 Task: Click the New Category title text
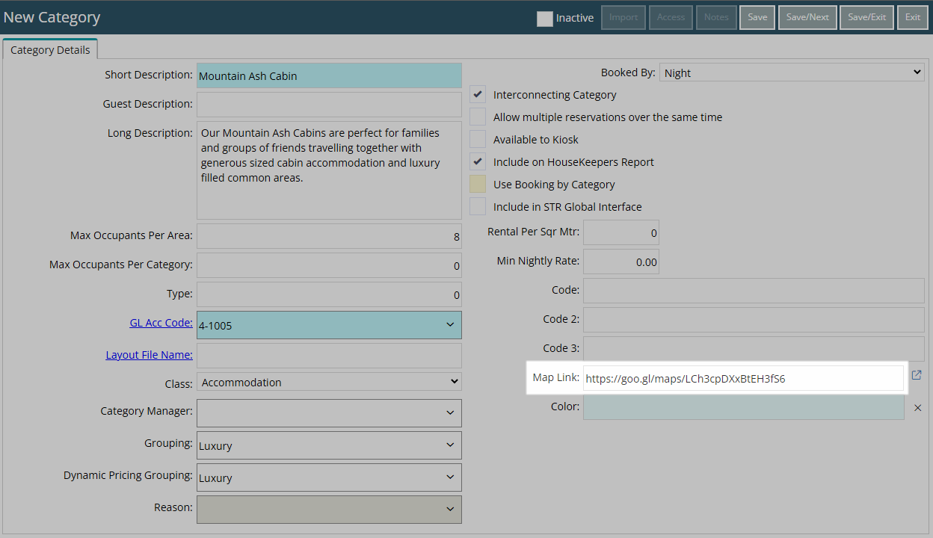[x=52, y=17]
